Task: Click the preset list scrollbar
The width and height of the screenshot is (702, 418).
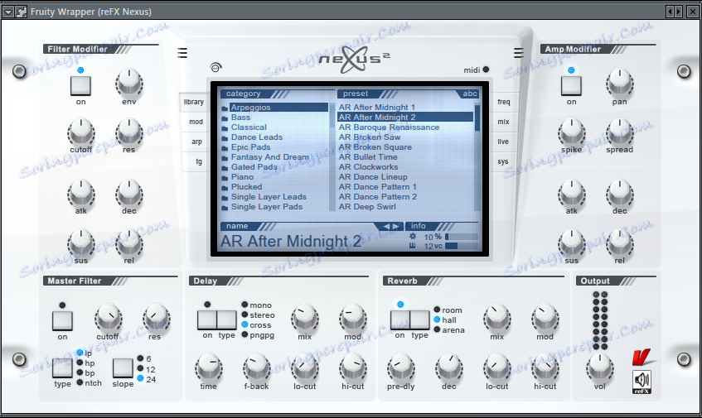Action: [477, 157]
